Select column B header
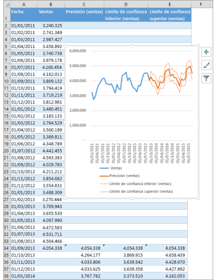The image size is (217, 280). click(51, 4)
